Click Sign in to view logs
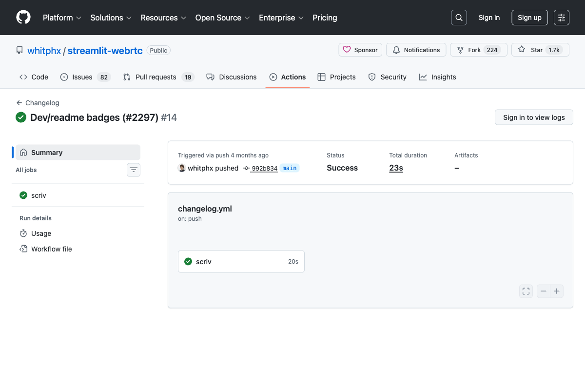Image resolution: width=585 pixels, height=386 pixels. click(534, 117)
